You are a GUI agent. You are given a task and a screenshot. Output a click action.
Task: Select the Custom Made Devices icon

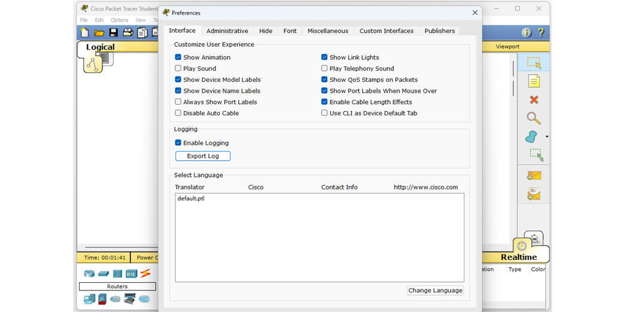(x=129, y=299)
